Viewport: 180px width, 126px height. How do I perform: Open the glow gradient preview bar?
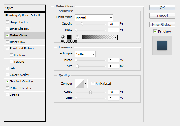(97, 37)
